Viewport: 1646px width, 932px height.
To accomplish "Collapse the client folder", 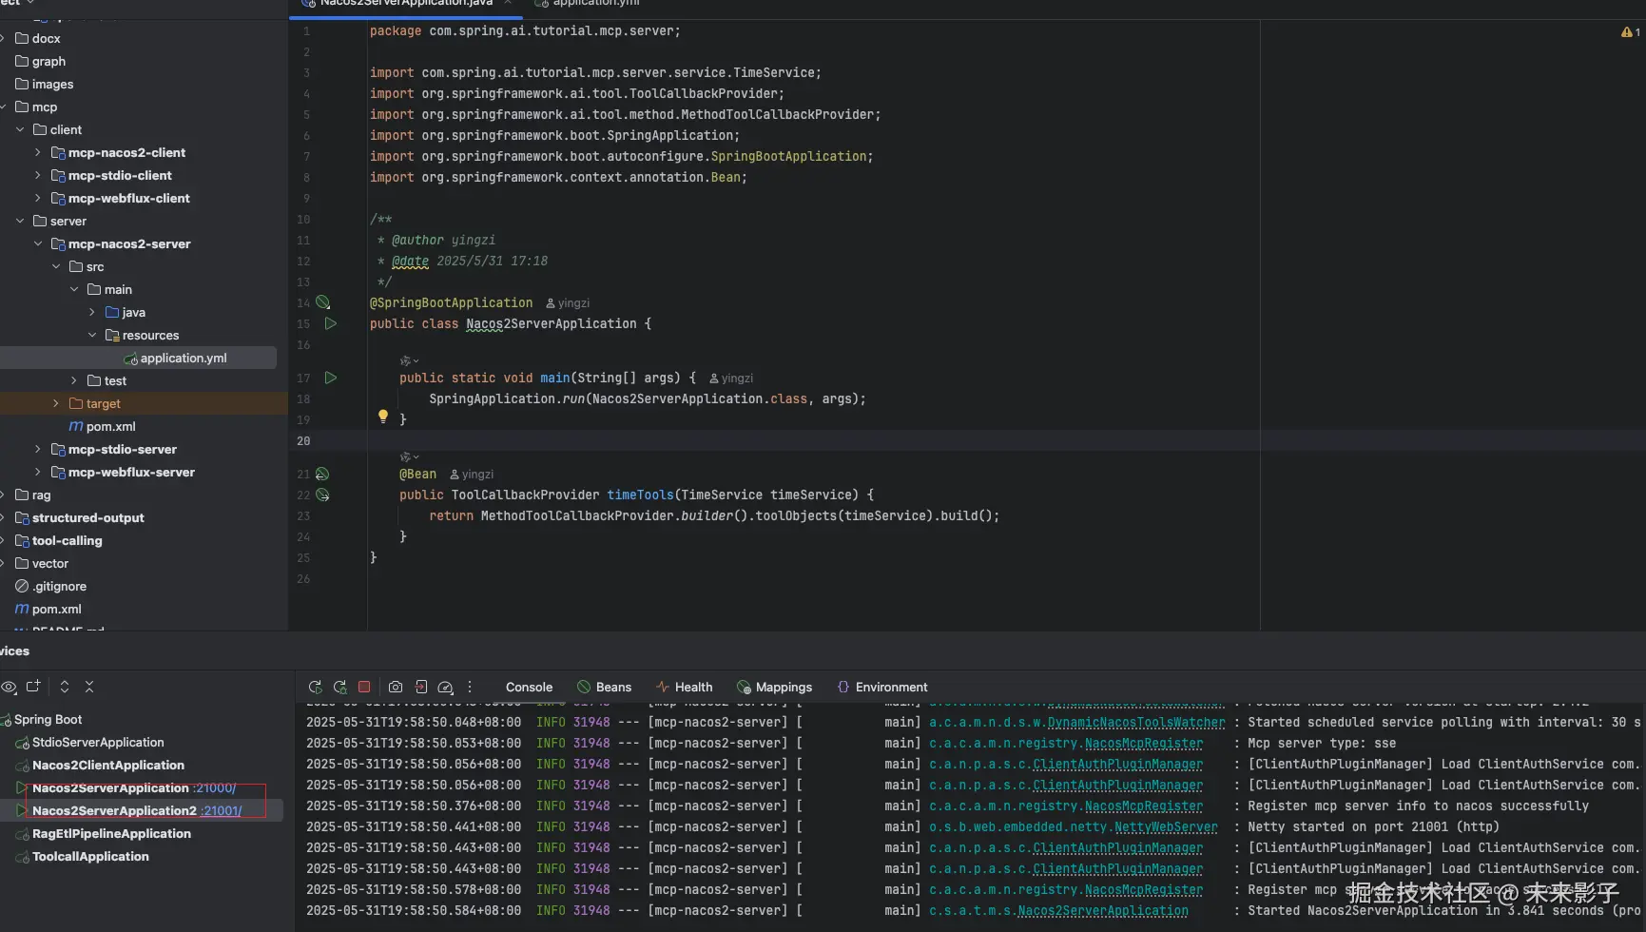I will (20, 129).
